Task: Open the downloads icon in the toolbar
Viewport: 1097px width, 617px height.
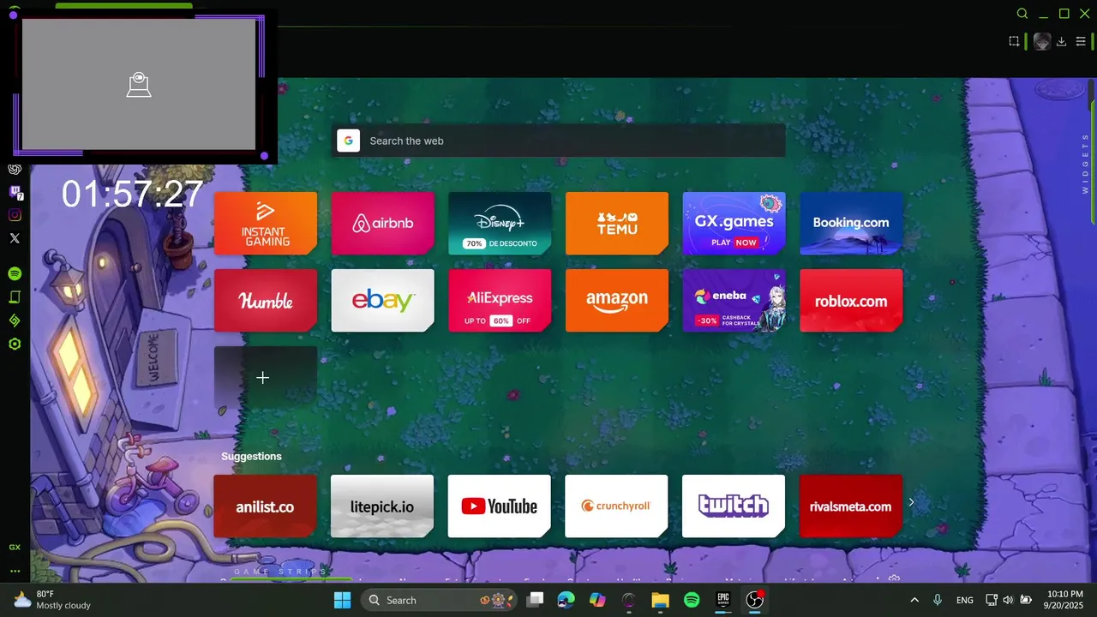Action: point(1062,41)
